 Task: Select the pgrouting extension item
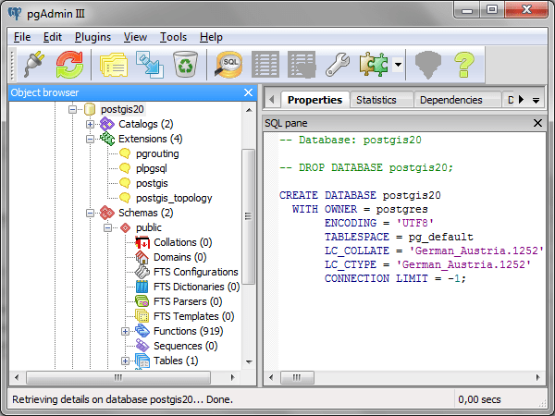click(x=157, y=153)
